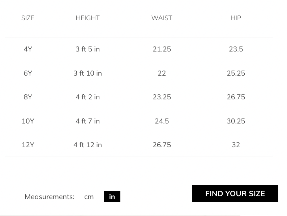Click the 30.25 hip value
This screenshot has width=287, height=216.
(236, 121)
